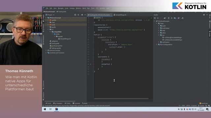Open the TODO tool window tab
Screen dimensions: 211x118
[68, 103]
